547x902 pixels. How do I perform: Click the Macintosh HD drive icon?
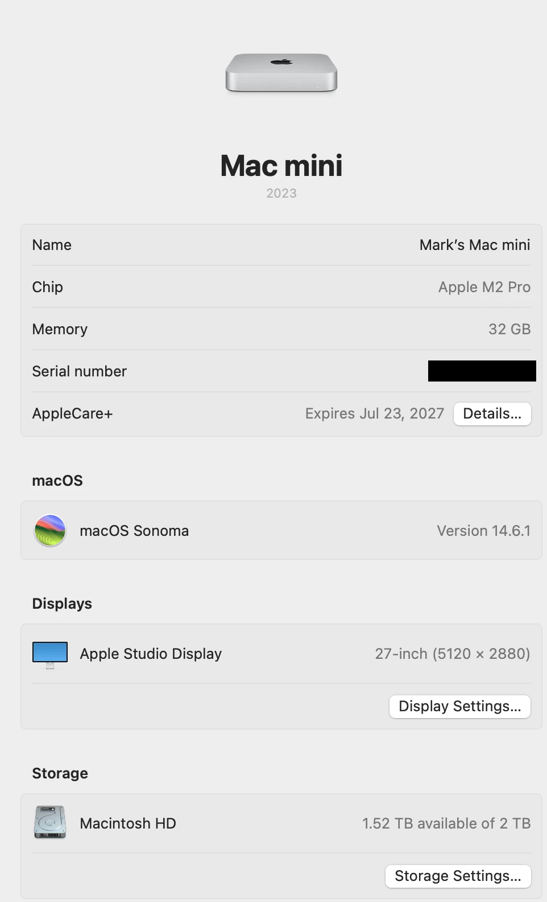(x=50, y=822)
